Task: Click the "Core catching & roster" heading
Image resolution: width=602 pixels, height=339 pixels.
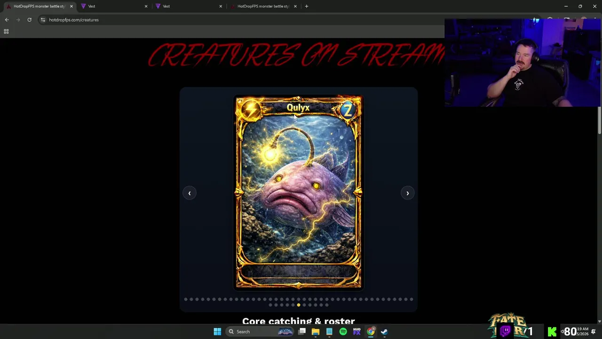Action: point(298,321)
